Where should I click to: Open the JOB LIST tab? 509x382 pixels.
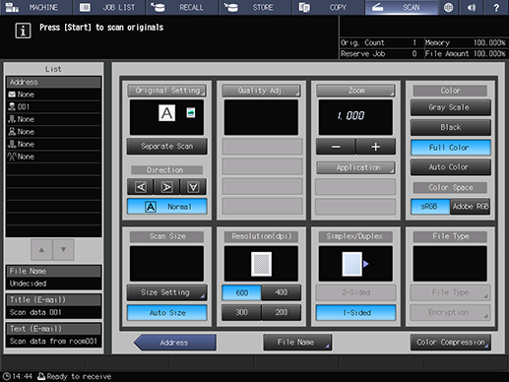109,7
